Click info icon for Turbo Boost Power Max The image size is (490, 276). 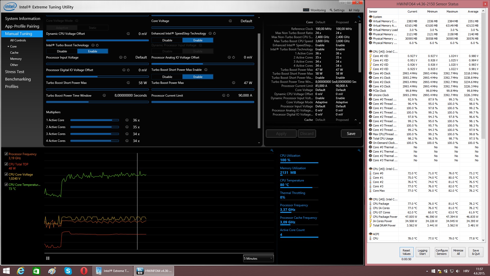234,83
